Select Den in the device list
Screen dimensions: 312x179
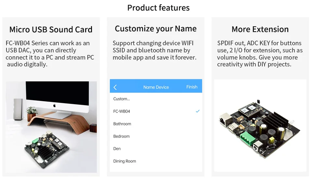[156, 149]
